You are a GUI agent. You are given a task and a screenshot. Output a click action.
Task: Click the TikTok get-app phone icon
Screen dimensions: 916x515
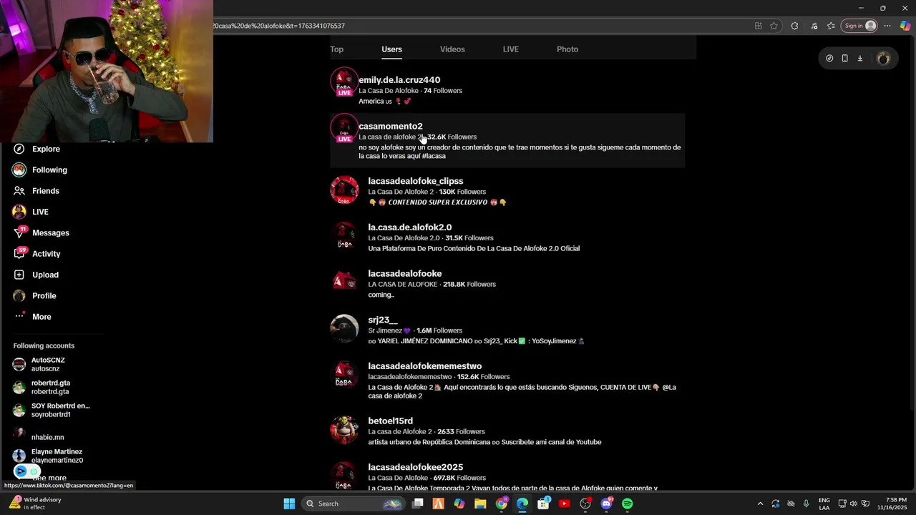point(844,59)
